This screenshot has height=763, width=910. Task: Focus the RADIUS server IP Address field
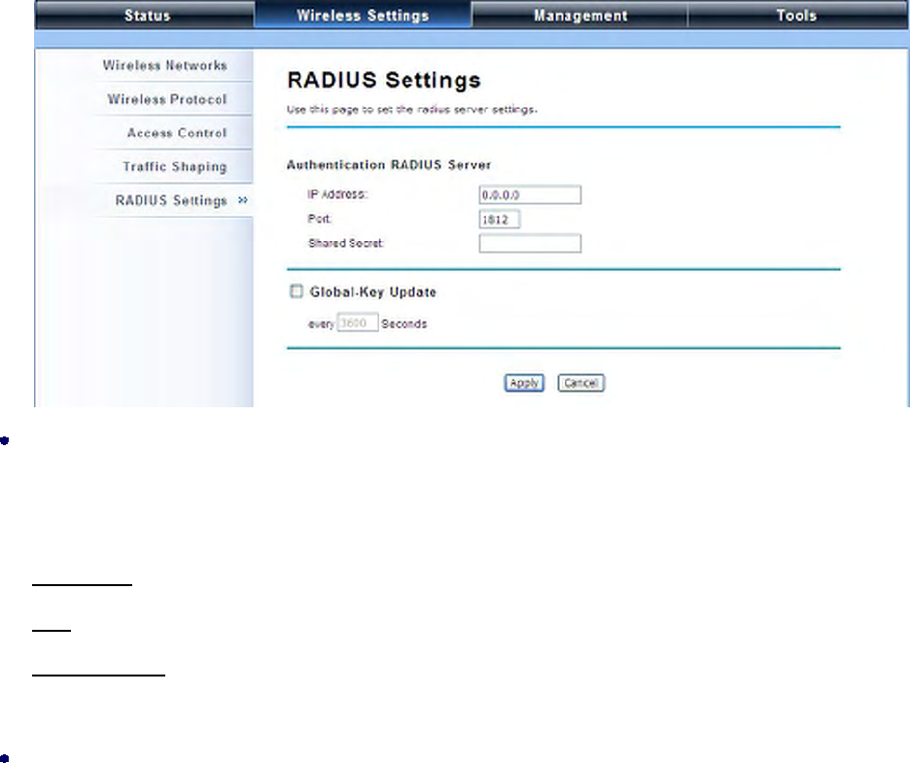[530, 195]
